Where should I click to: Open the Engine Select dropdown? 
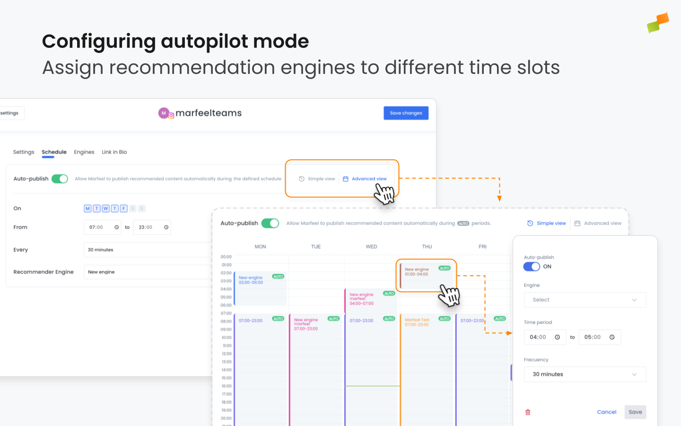point(585,300)
